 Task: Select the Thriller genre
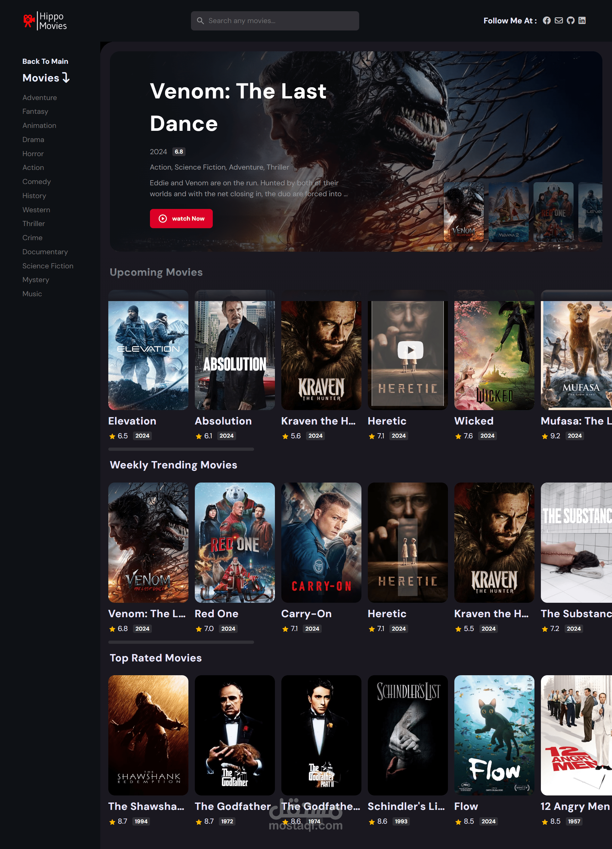[34, 223]
